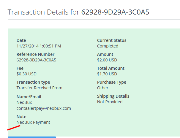Click the Shipping Details label
Viewport: 180px width, 138px height.
coord(113,96)
